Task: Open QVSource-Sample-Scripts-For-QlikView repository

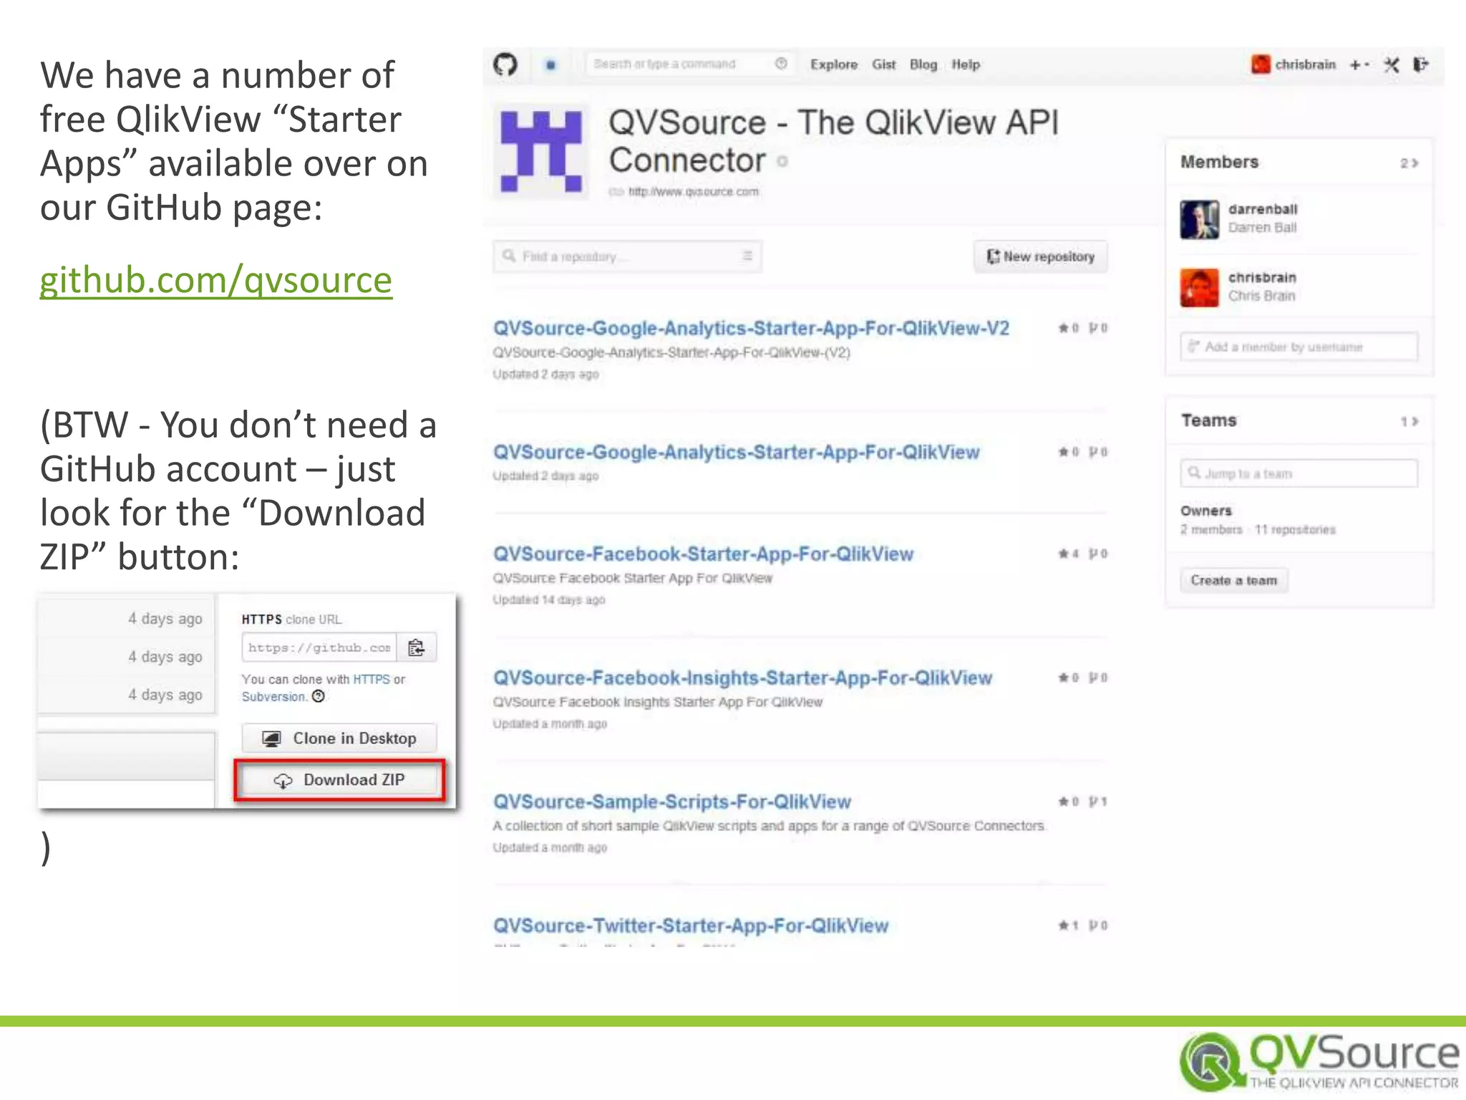Action: (x=671, y=801)
